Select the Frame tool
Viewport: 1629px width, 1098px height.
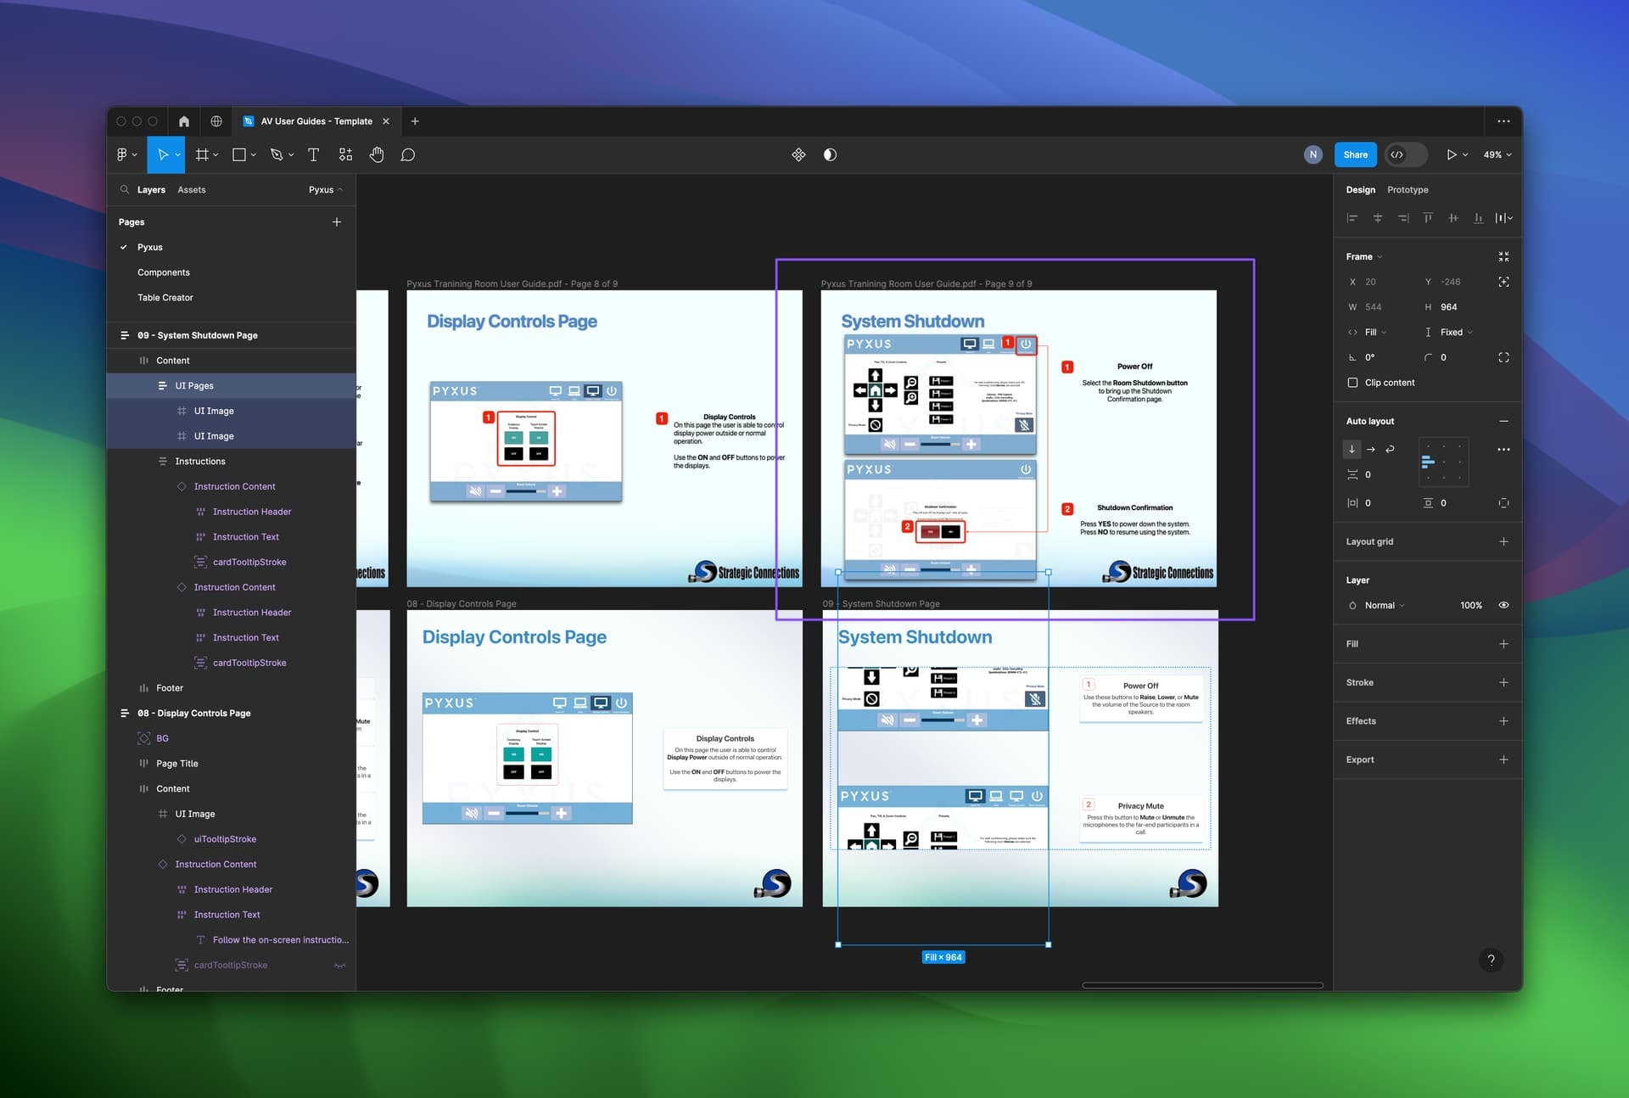click(202, 154)
